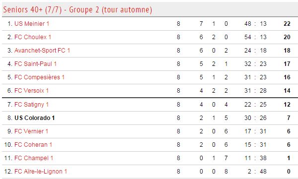Click the 24 : 18 goal difference cell

point(255,51)
